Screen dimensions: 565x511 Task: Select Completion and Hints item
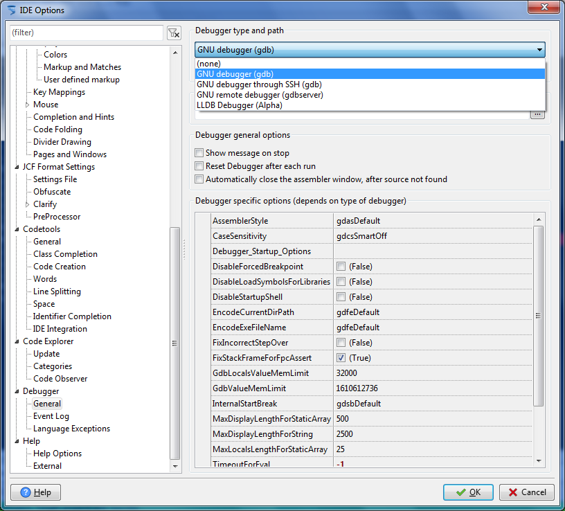click(x=73, y=117)
